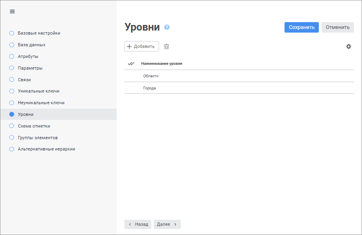Select the Города level row
The height and width of the screenshot is (235, 362).
pyautogui.click(x=150, y=88)
